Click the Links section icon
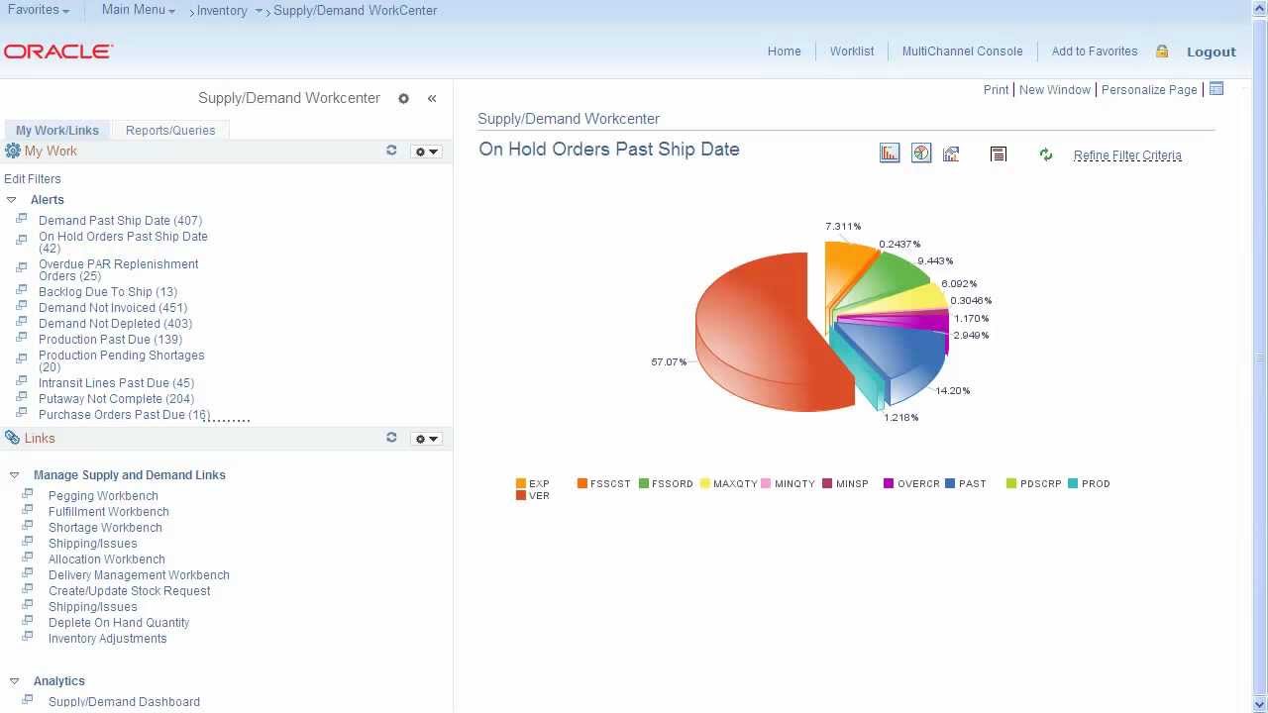This screenshot has height=713, width=1268. coord(12,438)
